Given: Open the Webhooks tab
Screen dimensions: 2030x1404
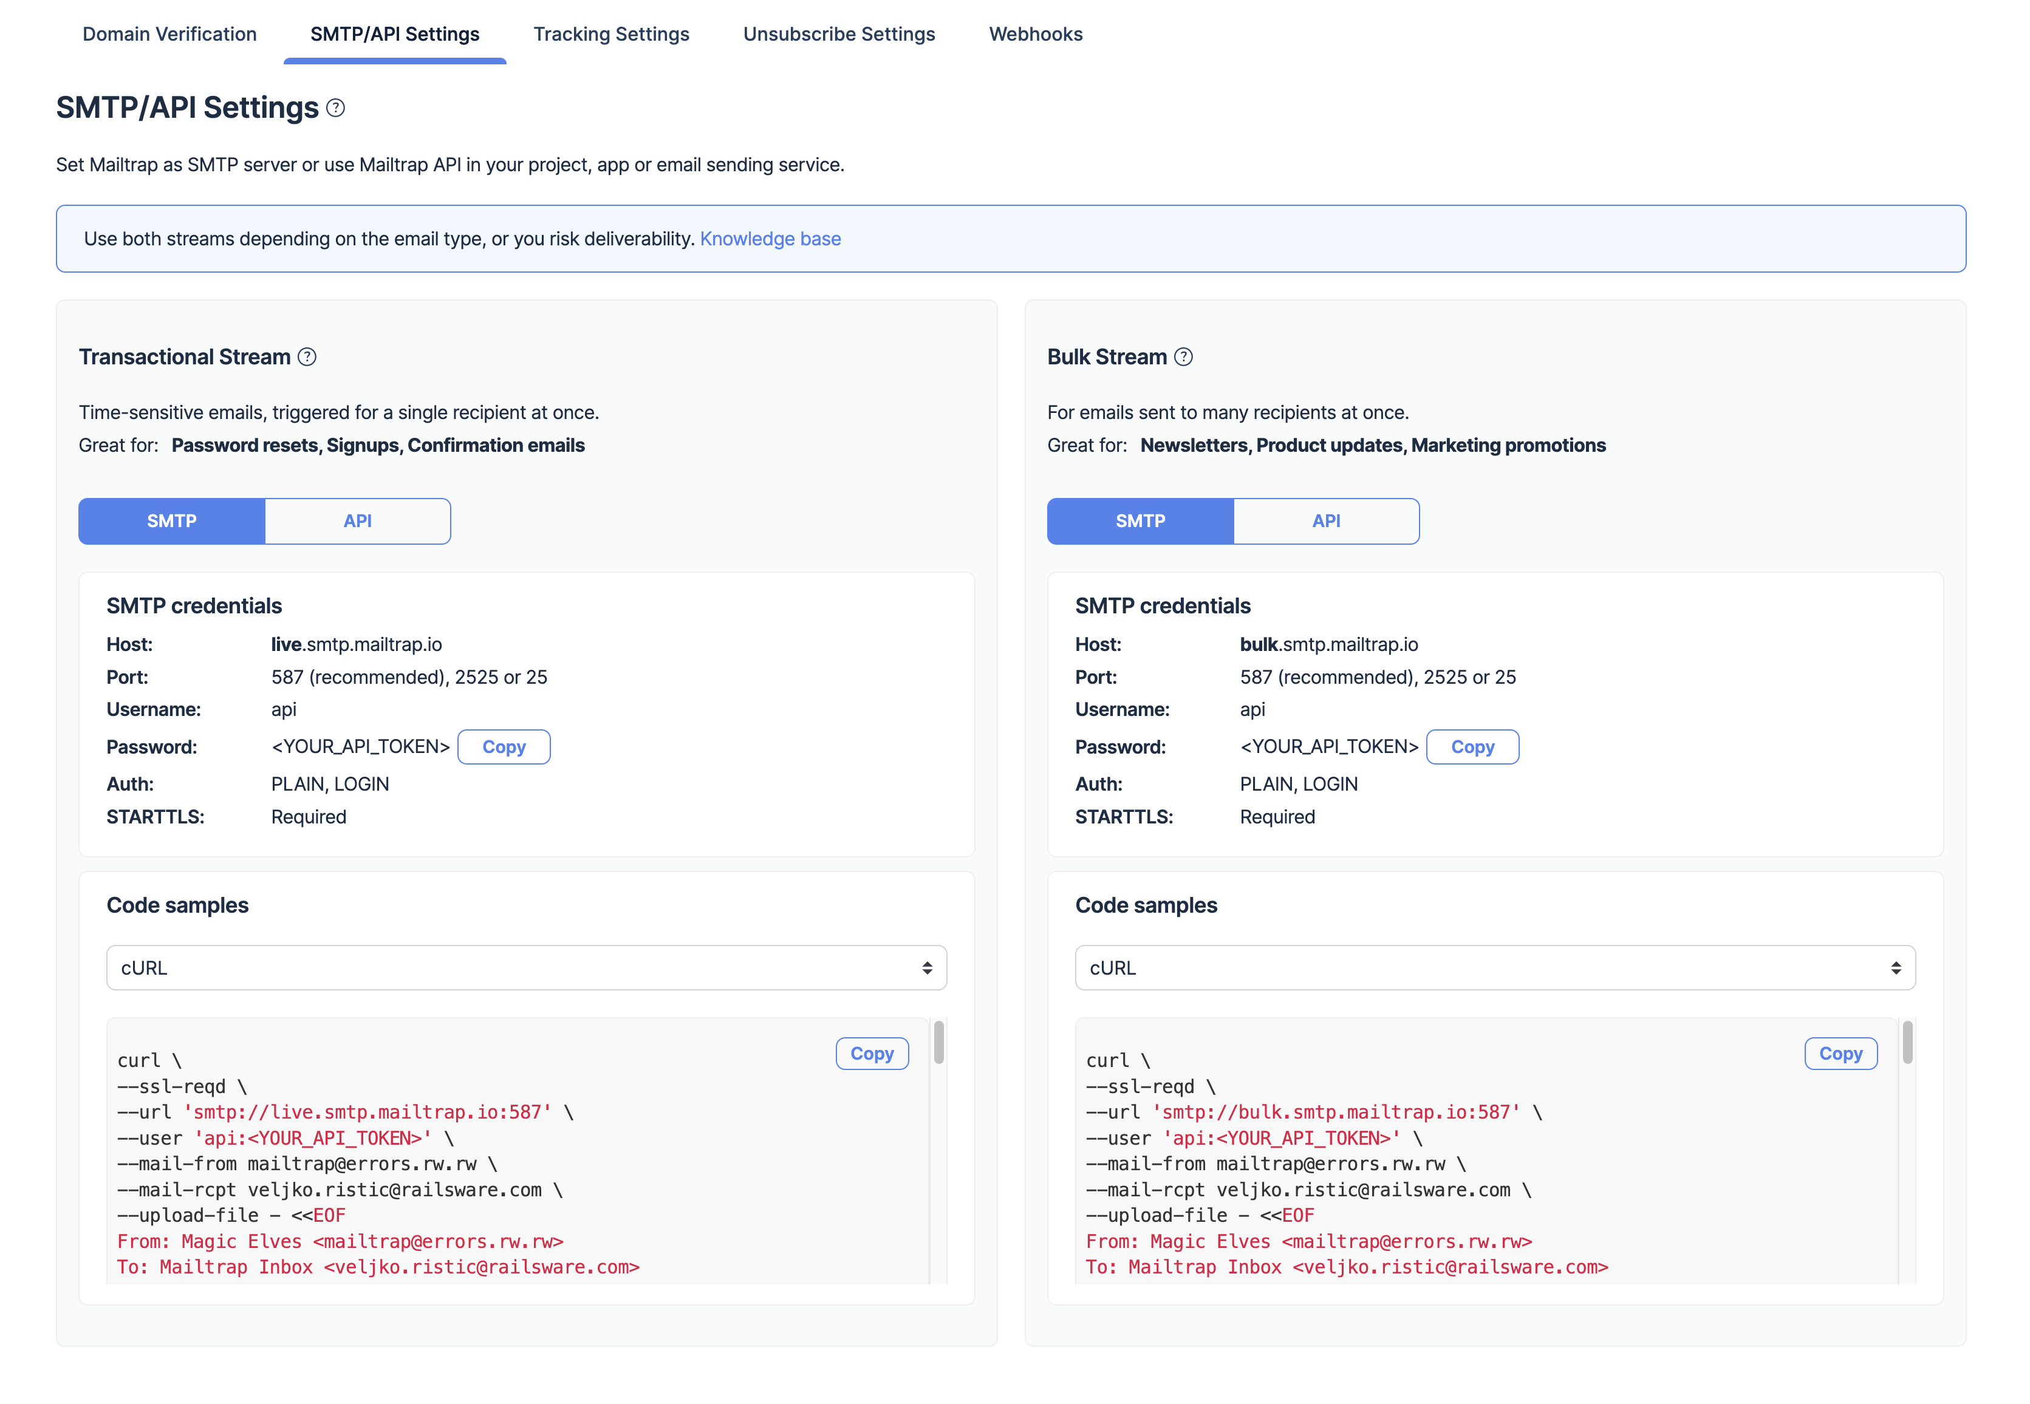Looking at the screenshot, I should (x=1036, y=33).
